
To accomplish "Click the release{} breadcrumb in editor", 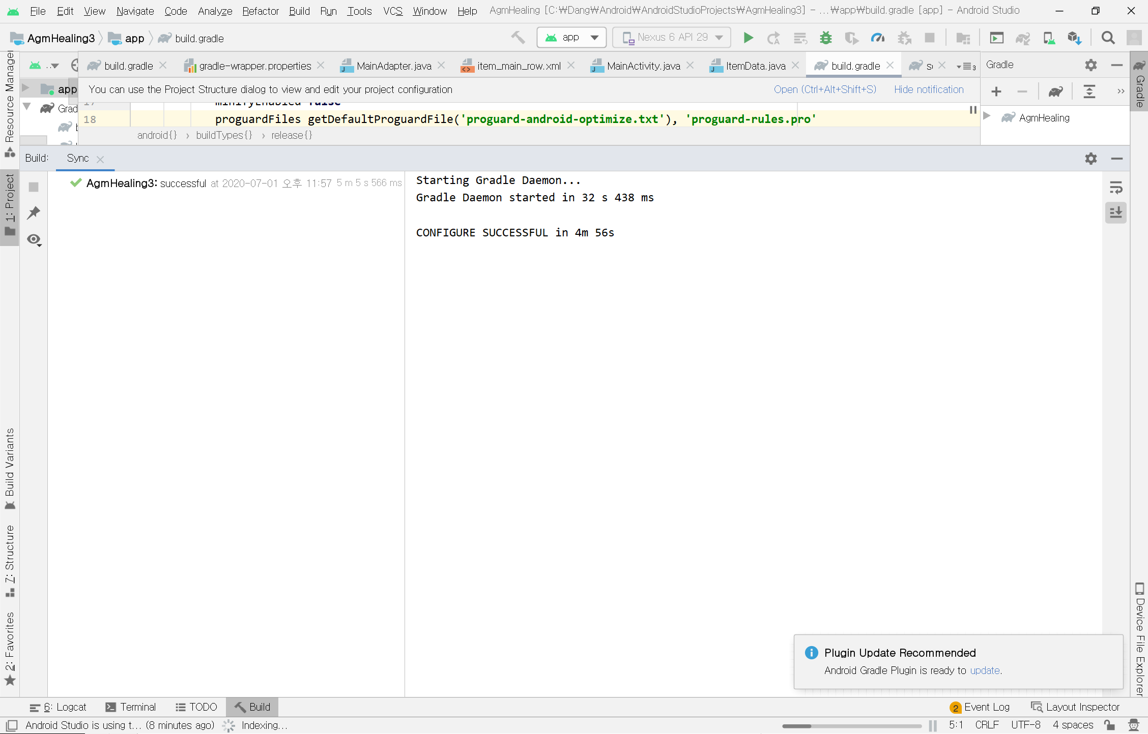I will pyautogui.click(x=292, y=135).
